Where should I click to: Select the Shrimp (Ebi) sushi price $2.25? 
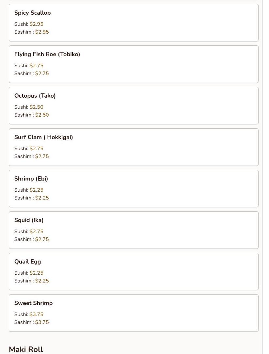coord(36,190)
